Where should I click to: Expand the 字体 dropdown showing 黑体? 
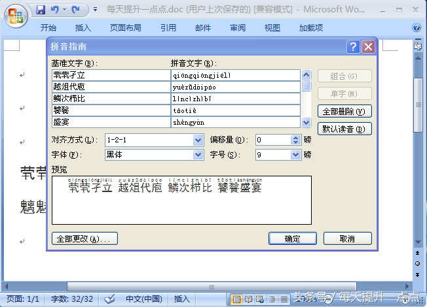198,155
